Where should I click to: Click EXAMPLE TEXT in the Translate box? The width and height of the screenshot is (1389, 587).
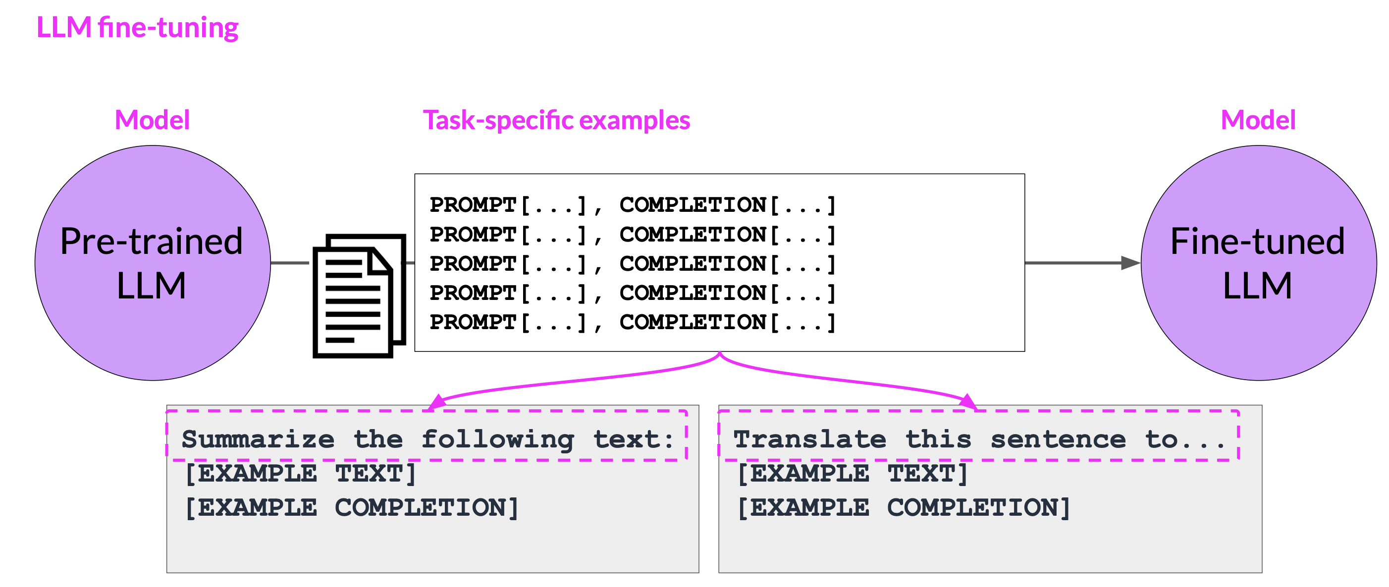pyautogui.click(x=853, y=474)
